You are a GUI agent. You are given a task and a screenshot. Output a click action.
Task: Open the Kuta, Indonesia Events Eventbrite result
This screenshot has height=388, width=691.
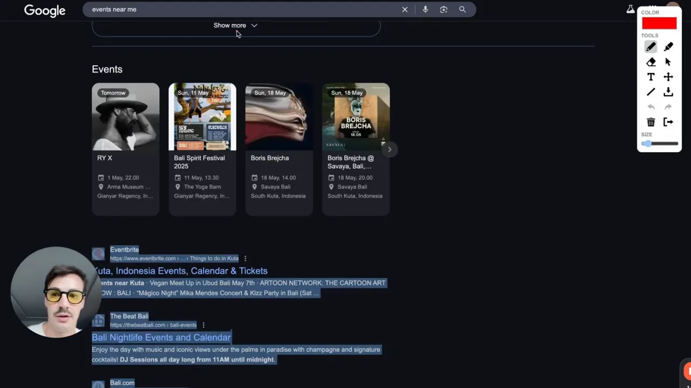(x=180, y=271)
